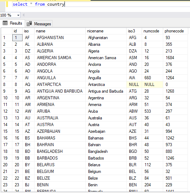Select the nicename column header
190x193 pixels.
pos(106,31)
